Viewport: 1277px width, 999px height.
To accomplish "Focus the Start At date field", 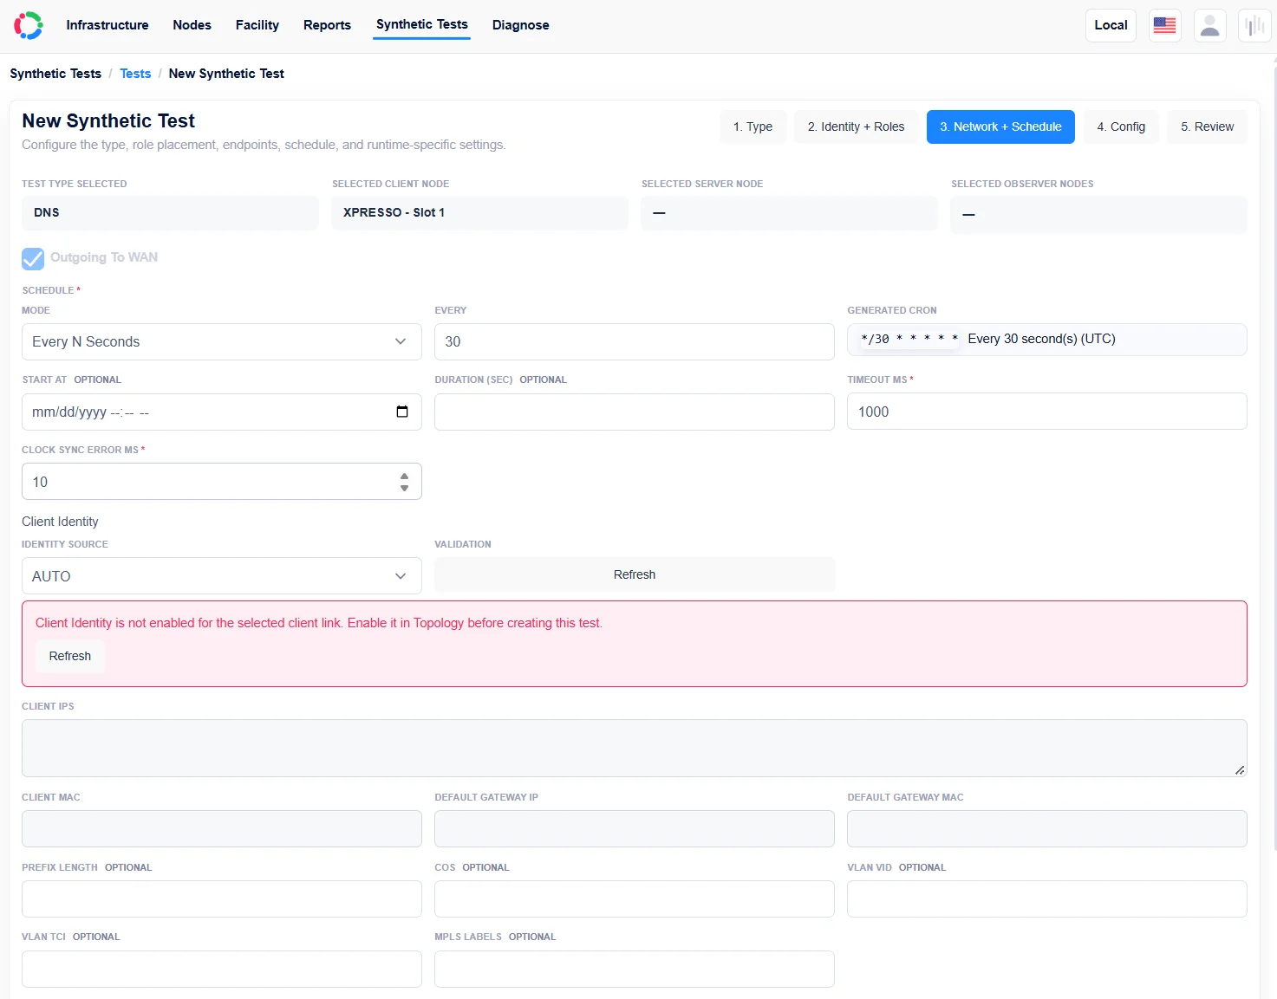I will click(x=222, y=412).
